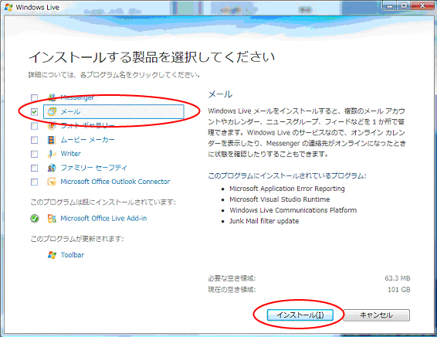Click the インストール(I) button
The width and height of the screenshot is (437, 337).
click(300, 315)
